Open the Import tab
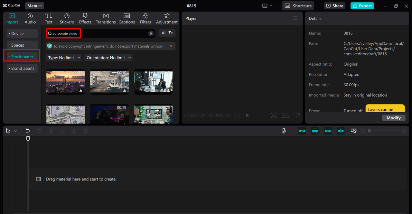This screenshot has height=214, width=412. 12,19
